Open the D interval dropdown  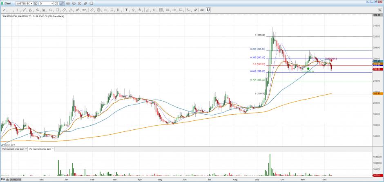point(52,3)
